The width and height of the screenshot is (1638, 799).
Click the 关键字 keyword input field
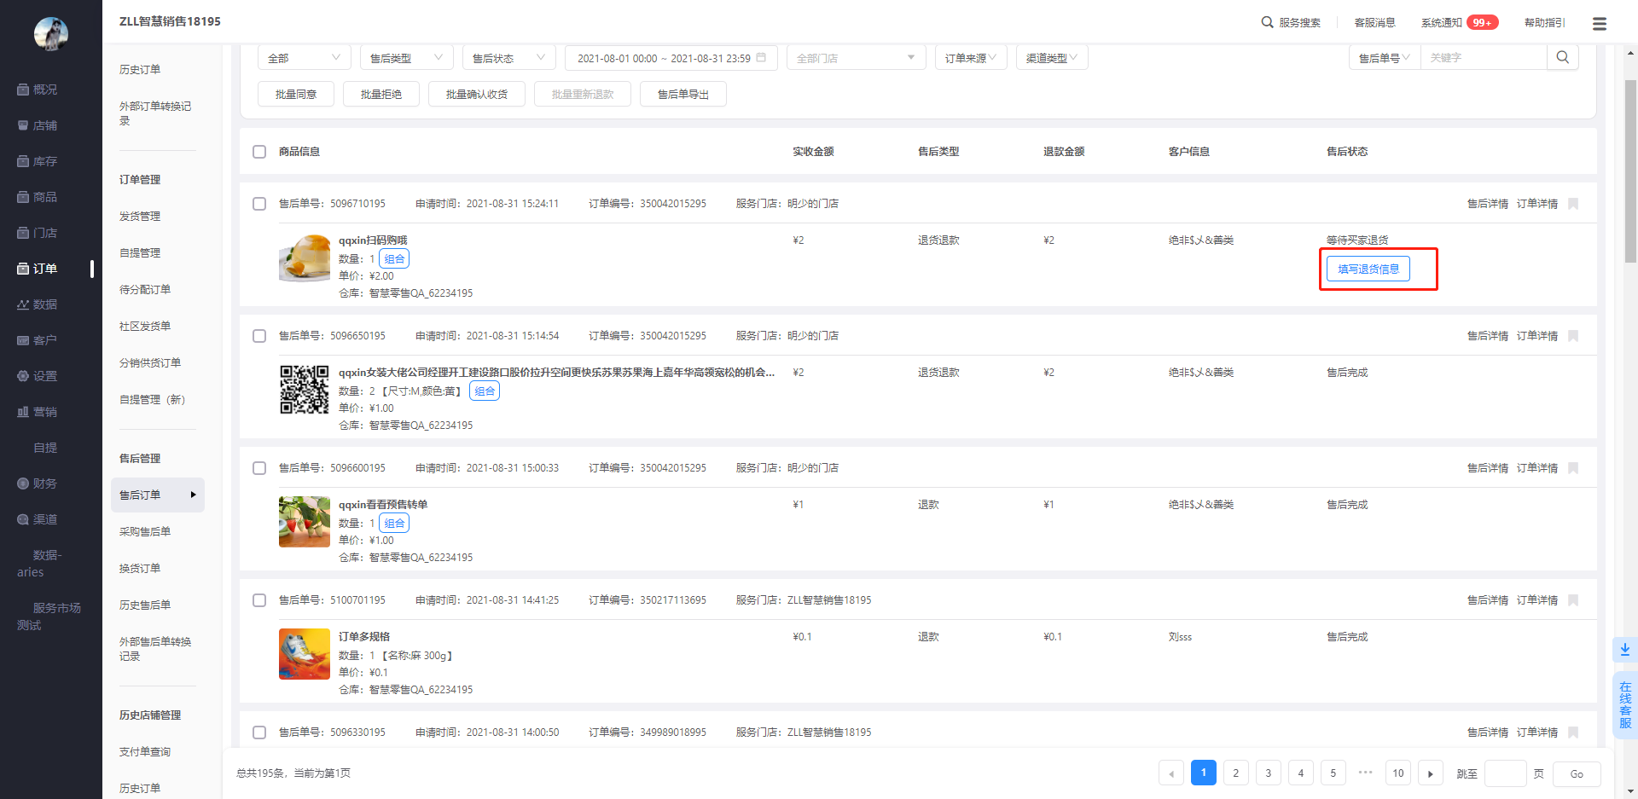pos(1484,58)
